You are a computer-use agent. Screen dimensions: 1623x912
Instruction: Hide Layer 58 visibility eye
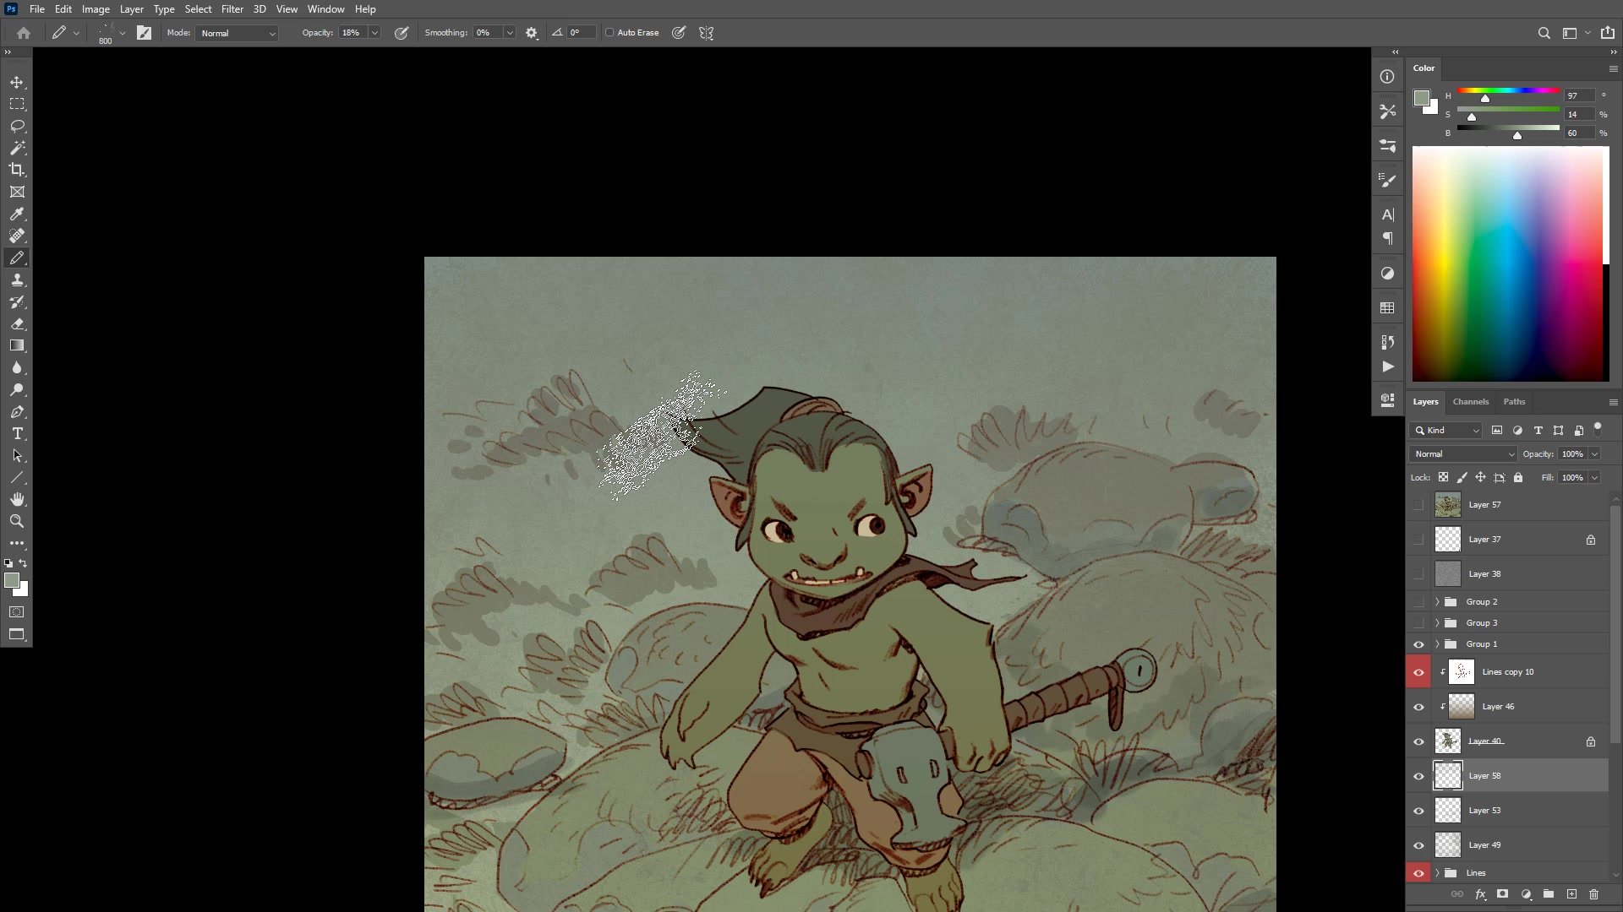tap(1418, 776)
